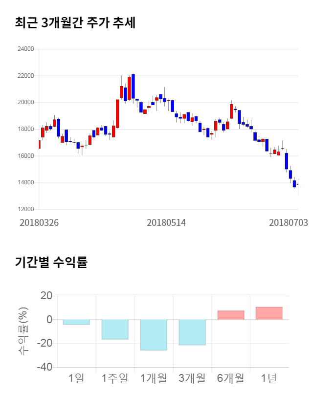Click the 6개월 x-axis label
This screenshot has height=396, width=313.
[x=231, y=378]
